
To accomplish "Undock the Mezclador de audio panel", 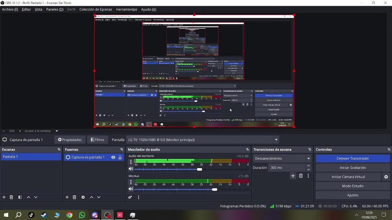I will (x=247, y=150).
